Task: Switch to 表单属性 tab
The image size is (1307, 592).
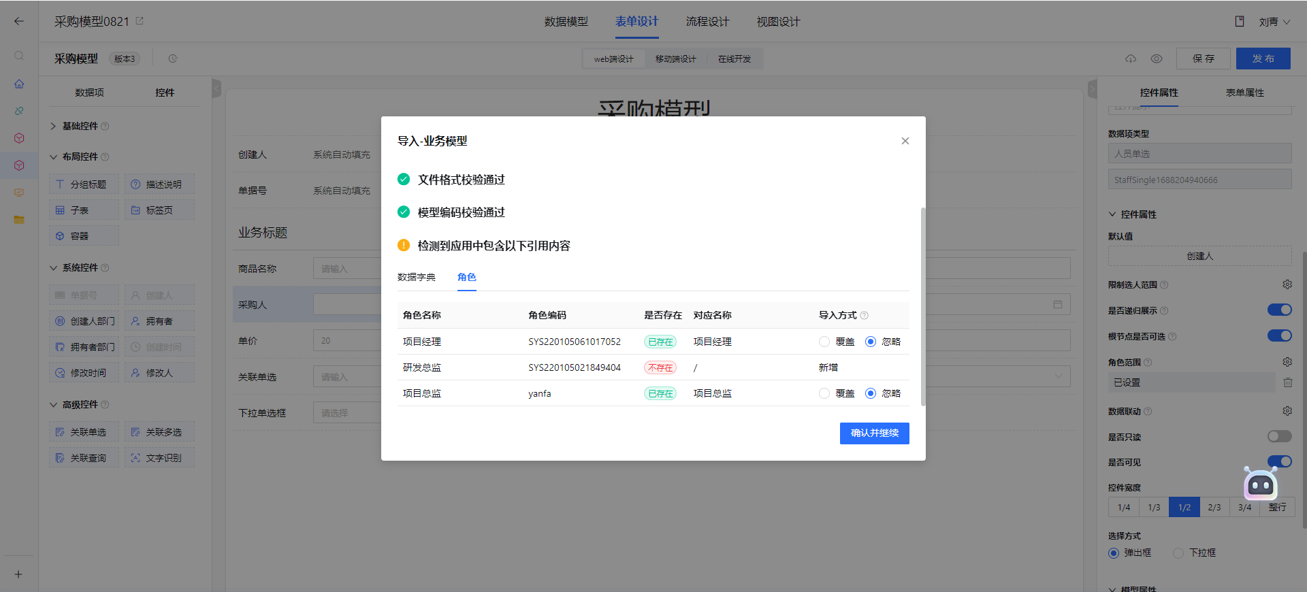Action: [x=1244, y=93]
